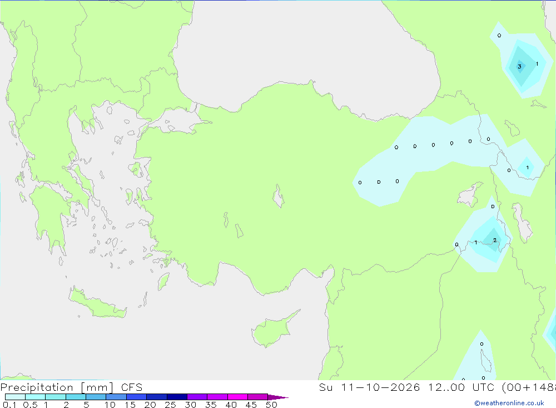The width and height of the screenshot is (556, 408).
Task: Click the precipitation value '3' on the map
Action: [519, 66]
